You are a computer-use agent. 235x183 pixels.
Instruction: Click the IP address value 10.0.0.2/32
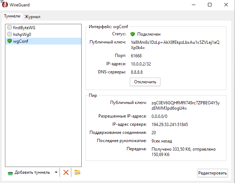[x=141, y=64]
